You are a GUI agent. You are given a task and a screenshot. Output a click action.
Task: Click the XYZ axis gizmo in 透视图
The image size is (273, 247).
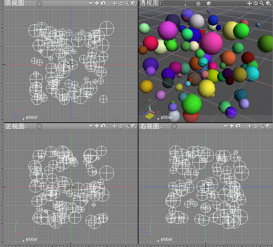coord(150,110)
